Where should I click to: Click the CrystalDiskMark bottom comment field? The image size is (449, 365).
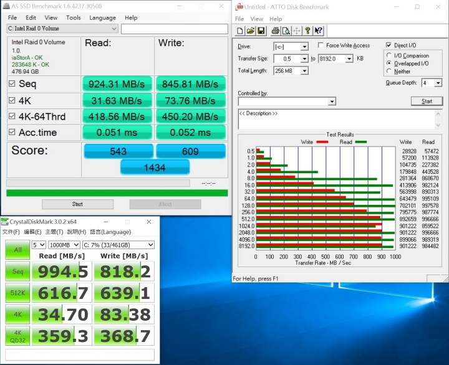80,354
